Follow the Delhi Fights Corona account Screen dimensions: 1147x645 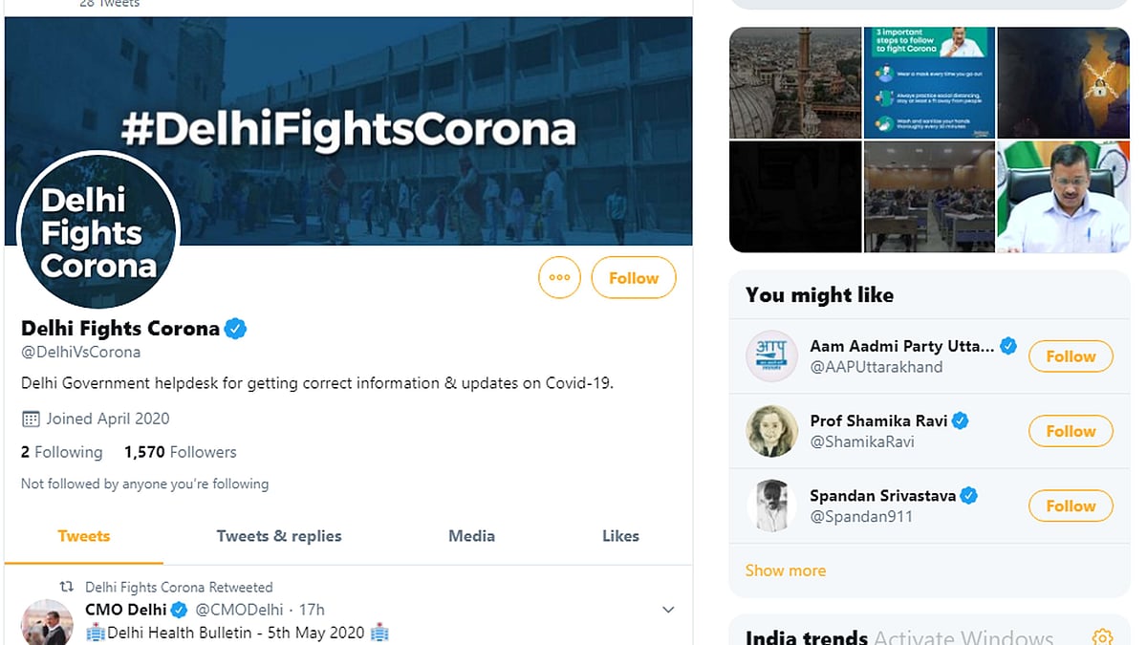[634, 278]
